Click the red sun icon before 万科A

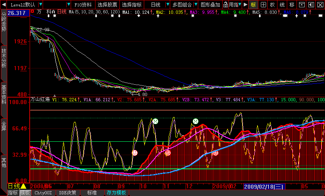click(32, 12)
